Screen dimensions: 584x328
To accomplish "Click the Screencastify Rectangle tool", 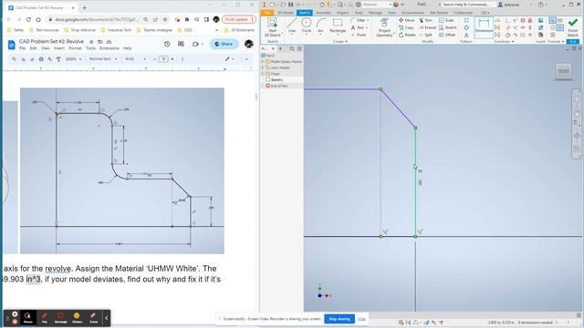I will coord(61,318).
